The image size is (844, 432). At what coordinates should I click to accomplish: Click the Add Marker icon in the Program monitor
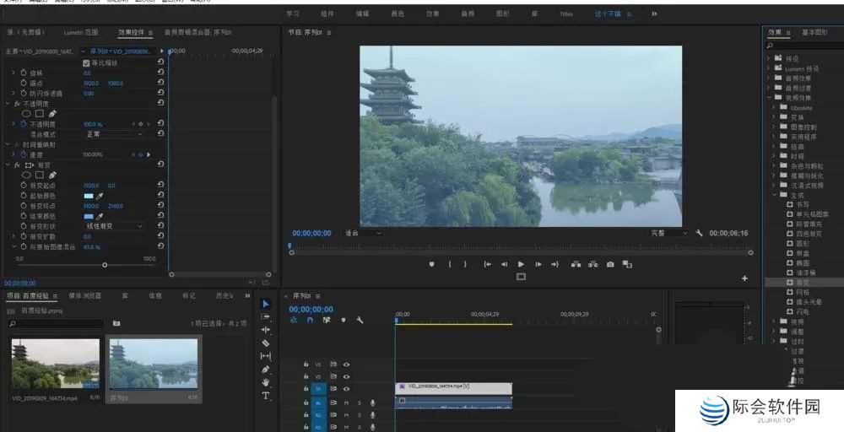[431, 264]
